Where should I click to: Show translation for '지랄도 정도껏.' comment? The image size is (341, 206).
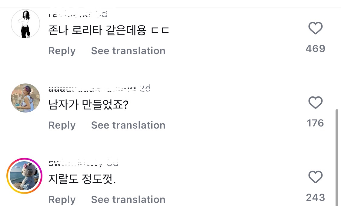click(x=128, y=200)
